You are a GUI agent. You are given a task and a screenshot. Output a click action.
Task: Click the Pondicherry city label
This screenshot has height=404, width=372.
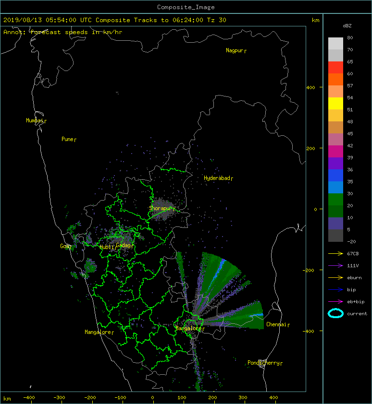pos(263,363)
